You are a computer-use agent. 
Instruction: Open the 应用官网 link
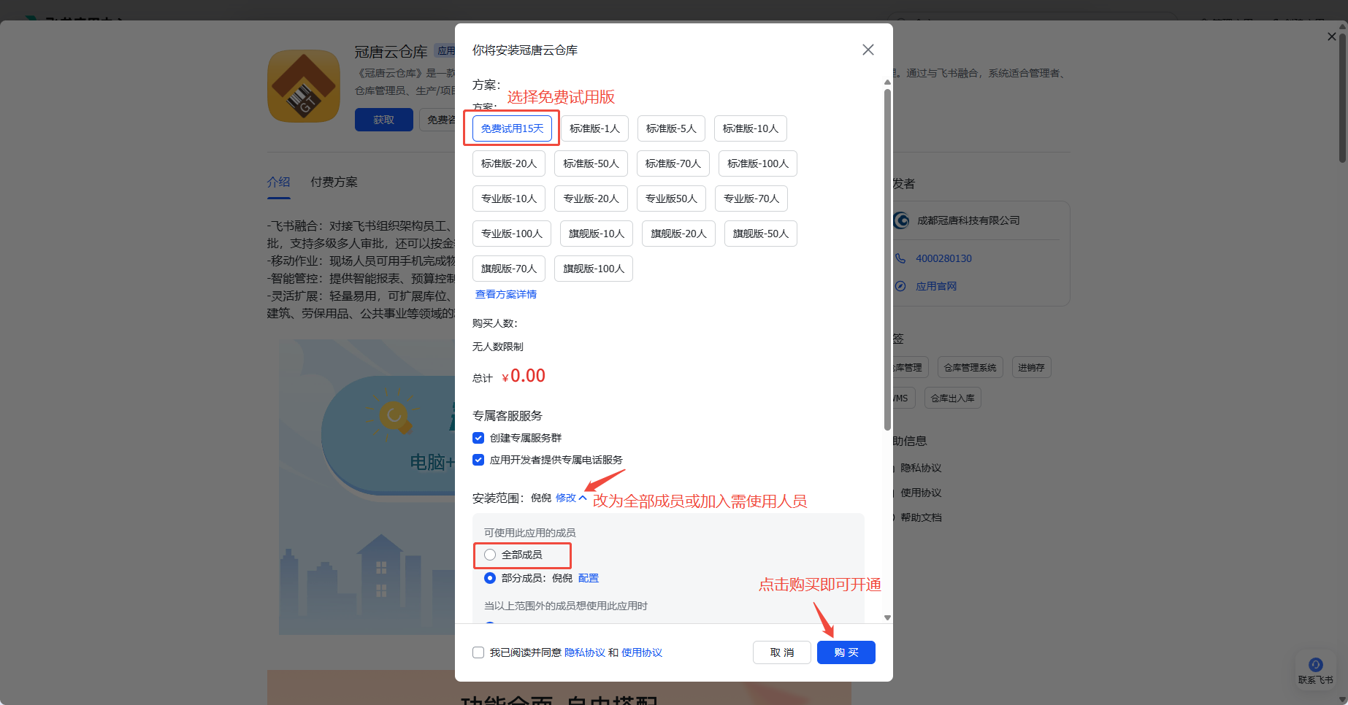coord(936,286)
